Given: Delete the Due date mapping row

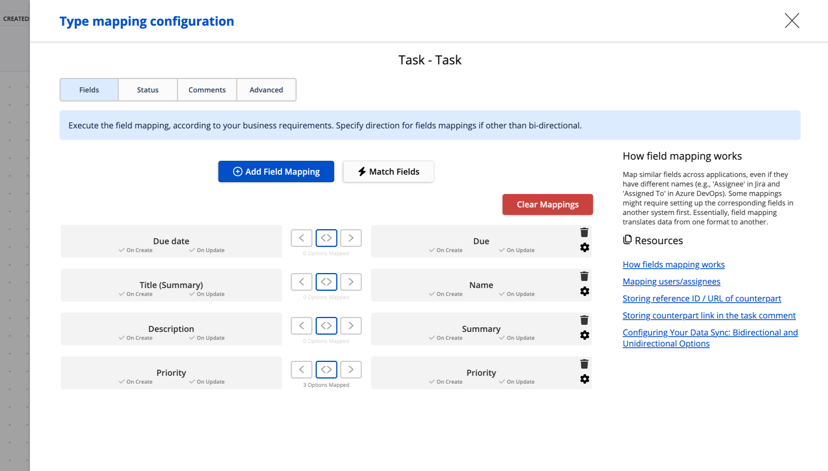Looking at the screenshot, I should tap(584, 232).
